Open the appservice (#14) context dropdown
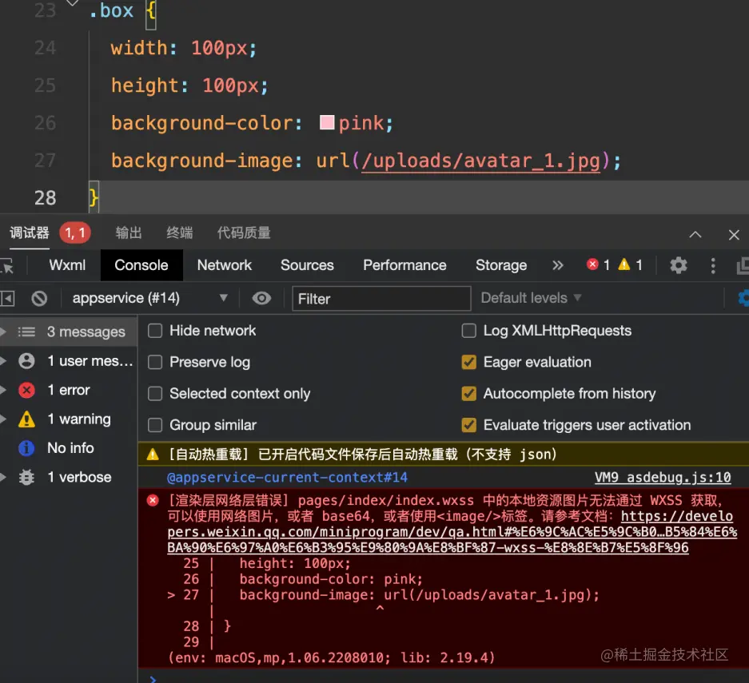This screenshot has width=749, height=683. [x=149, y=298]
